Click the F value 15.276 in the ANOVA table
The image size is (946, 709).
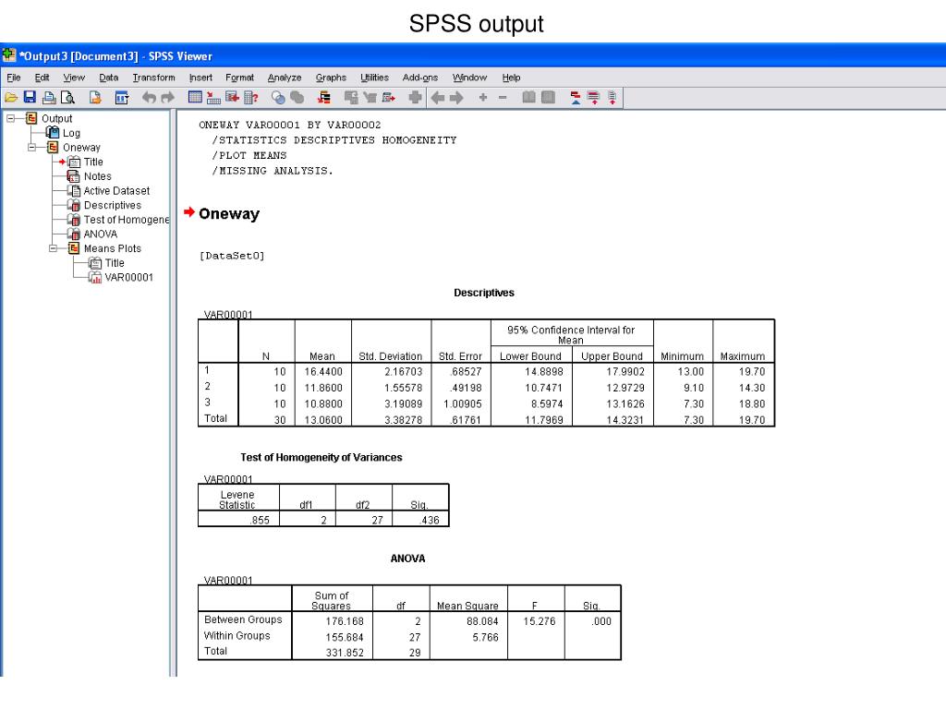click(x=540, y=621)
